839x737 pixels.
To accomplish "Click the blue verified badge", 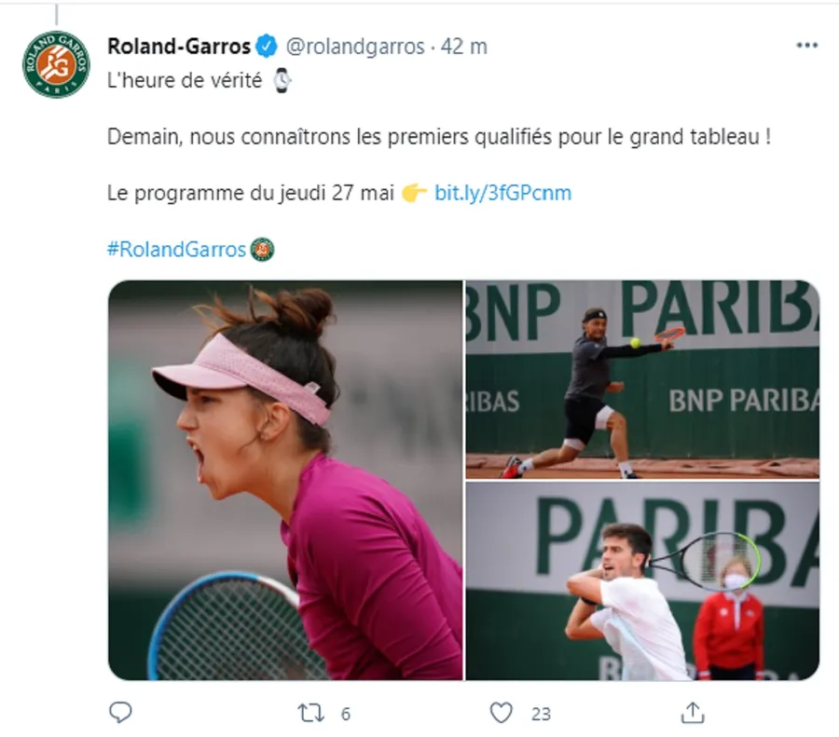I will [x=267, y=47].
